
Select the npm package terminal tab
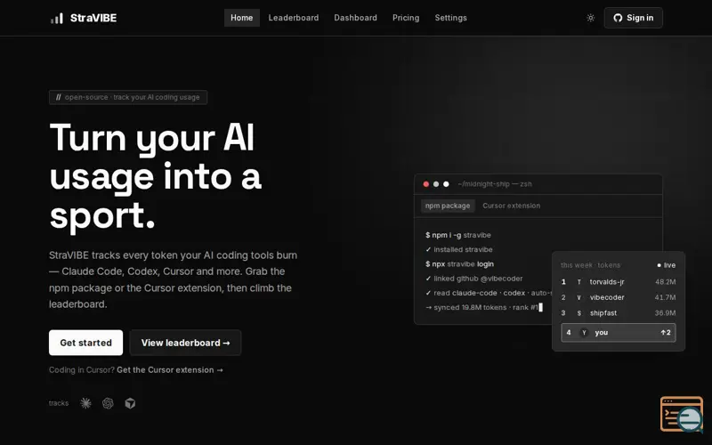(x=448, y=206)
